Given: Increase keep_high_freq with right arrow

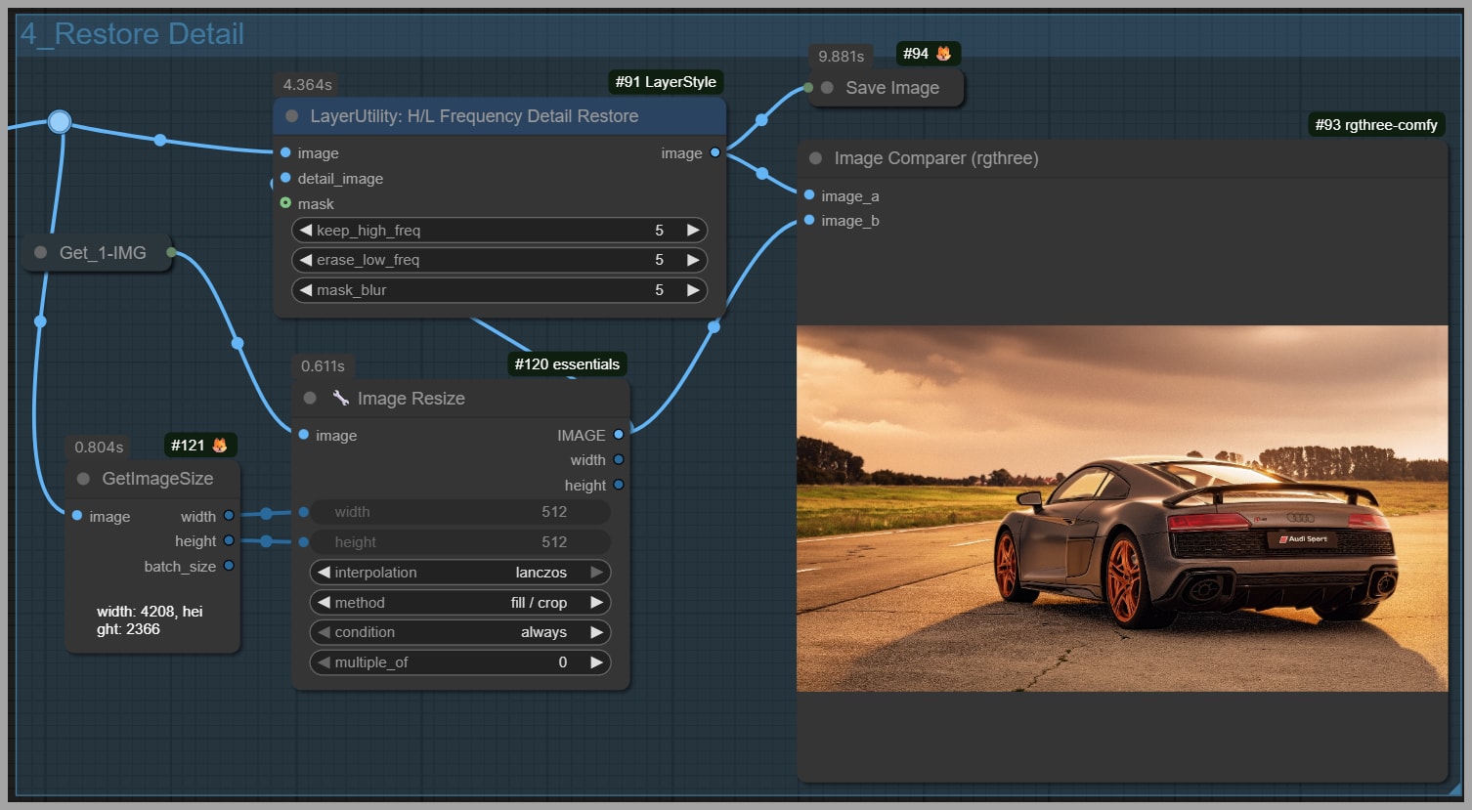Looking at the screenshot, I should click(693, 231).
